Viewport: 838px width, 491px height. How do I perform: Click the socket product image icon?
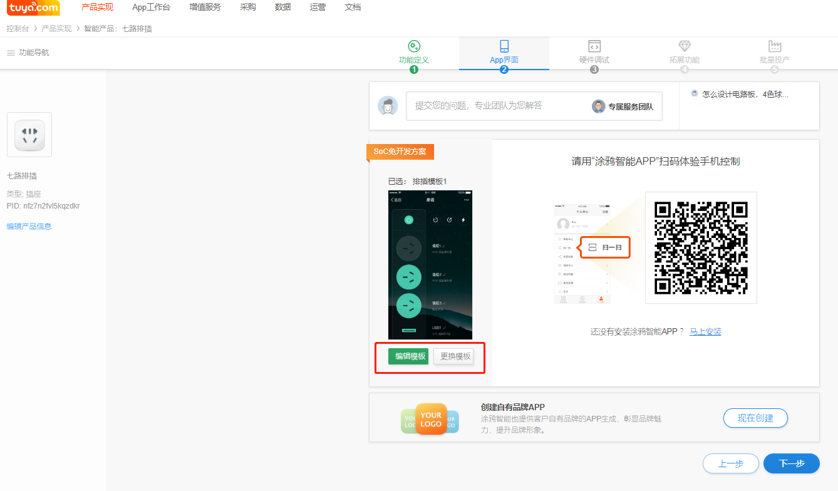point(29,135)
